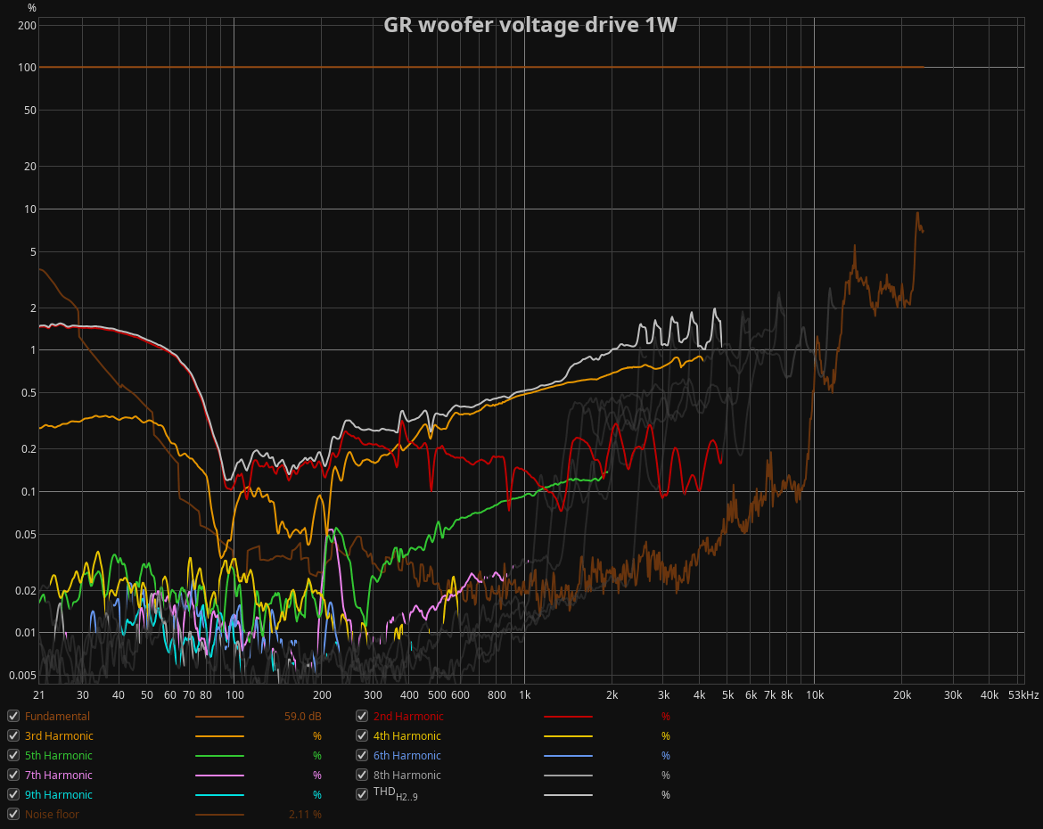Click the Noise floor legend label
The width and height of the screenshot is (1043, 829).
(52, 815)
